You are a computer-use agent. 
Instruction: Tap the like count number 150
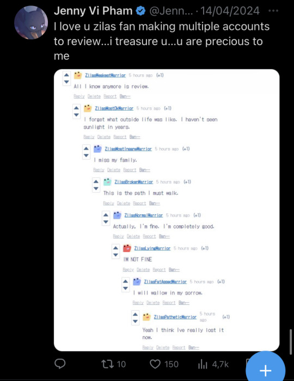171,364
